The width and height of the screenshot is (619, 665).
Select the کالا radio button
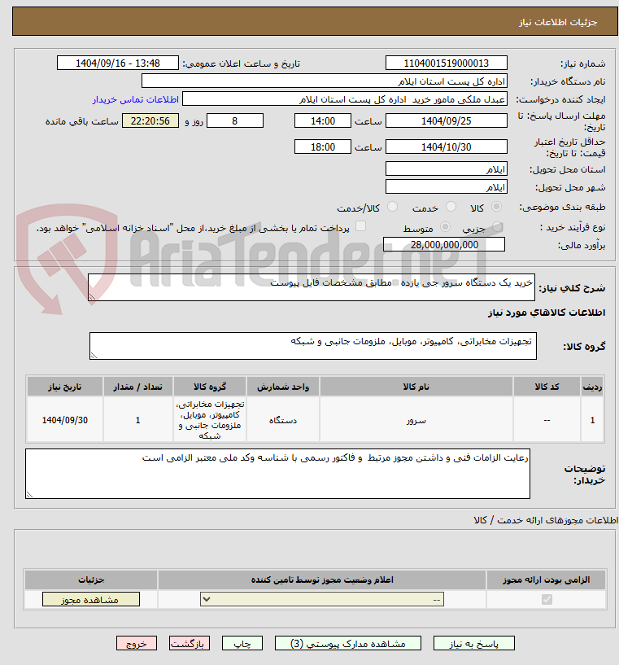(x=496, y=207)
